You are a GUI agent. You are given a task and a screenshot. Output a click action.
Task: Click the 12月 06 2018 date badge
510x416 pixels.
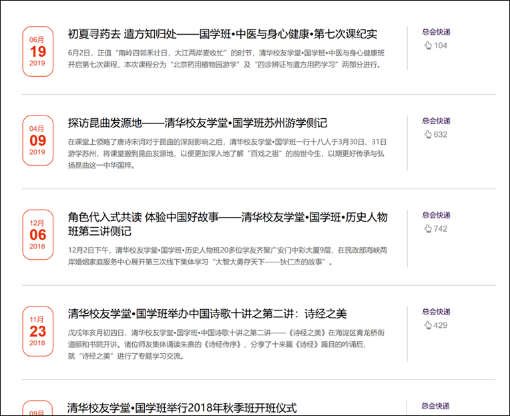coord(38,234)
